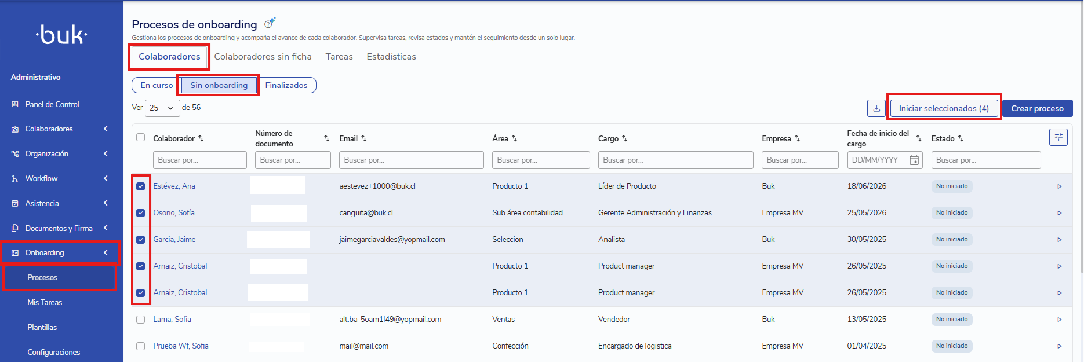
Task: Open the Tareas tab
Action: tap(339, 57)
